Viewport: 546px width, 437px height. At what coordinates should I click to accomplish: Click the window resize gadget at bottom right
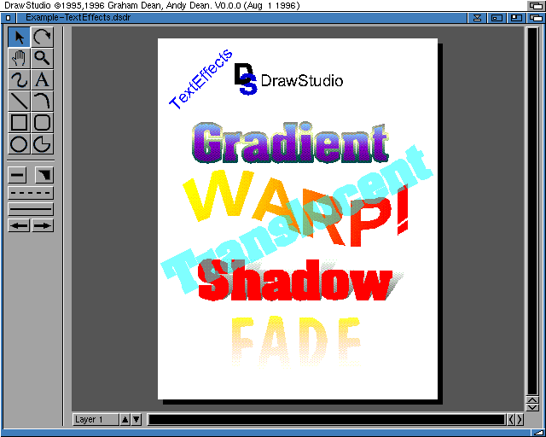pos(537,434)
